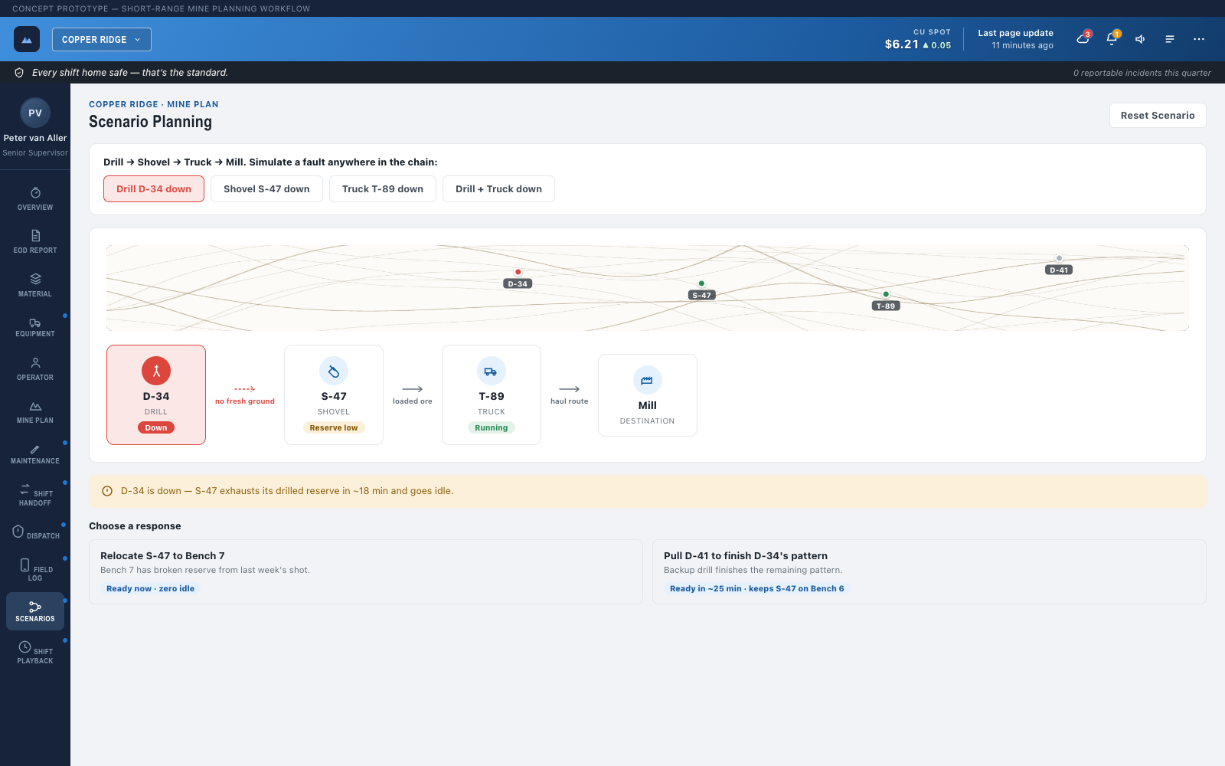Click Ready in ~25 min tag

[757, 589]
